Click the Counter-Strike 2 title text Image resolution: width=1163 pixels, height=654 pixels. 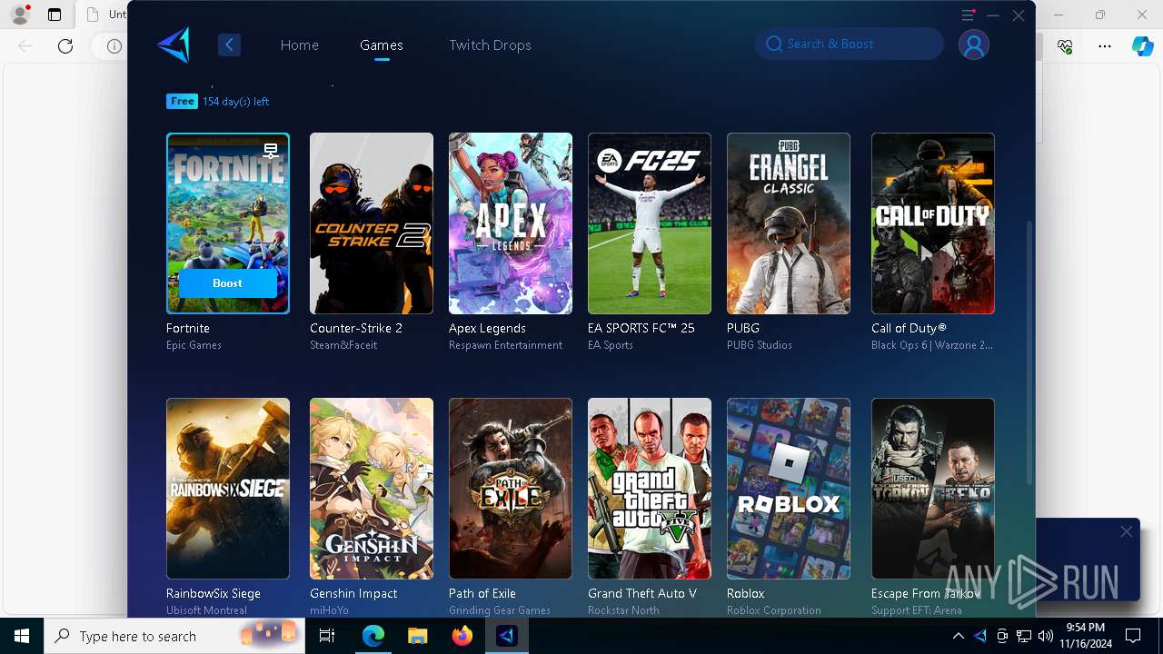[x=356, y=328]
